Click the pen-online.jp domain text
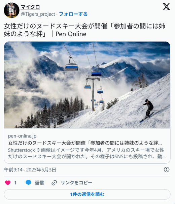The height and width of the screenshot is (204, 175). pyautogui.click(x=22, y=136)
